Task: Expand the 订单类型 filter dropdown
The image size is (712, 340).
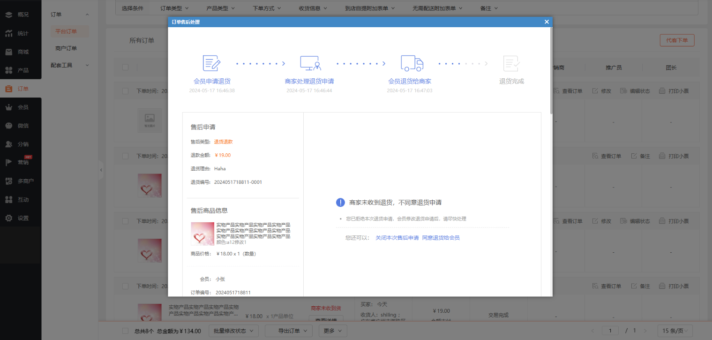Action: click(174, 8)
